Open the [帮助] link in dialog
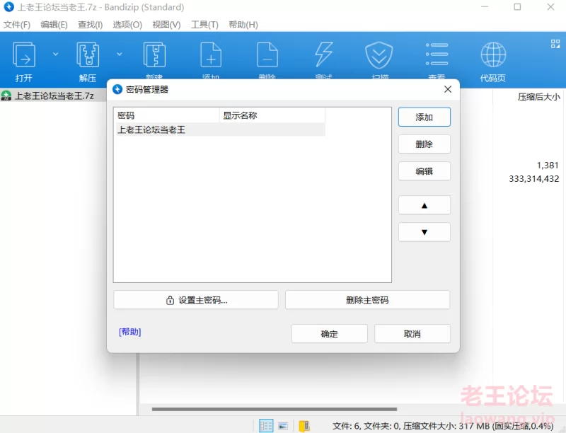 (x=130, y=332)
